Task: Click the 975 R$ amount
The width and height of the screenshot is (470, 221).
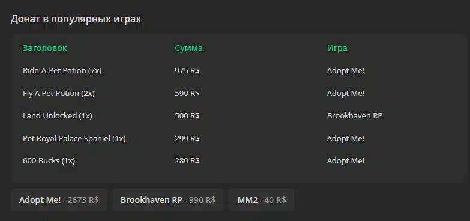Action: pyautogui.click(x=187, y=71)
